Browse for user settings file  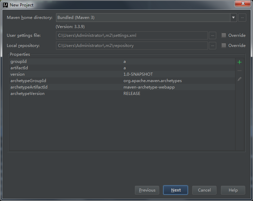point(213,35)
